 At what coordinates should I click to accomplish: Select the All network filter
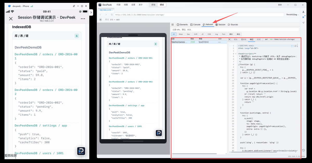[x=174, y=34]
